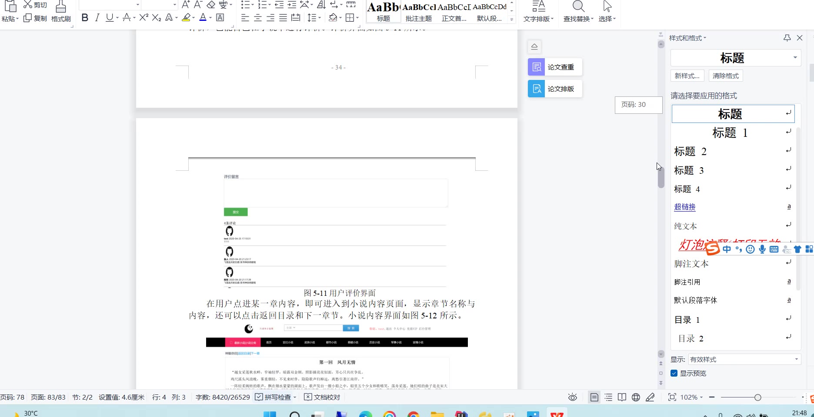Screen dimensions: 814x417
Task: Click the 清除格式 button
Action: [726, 76]
